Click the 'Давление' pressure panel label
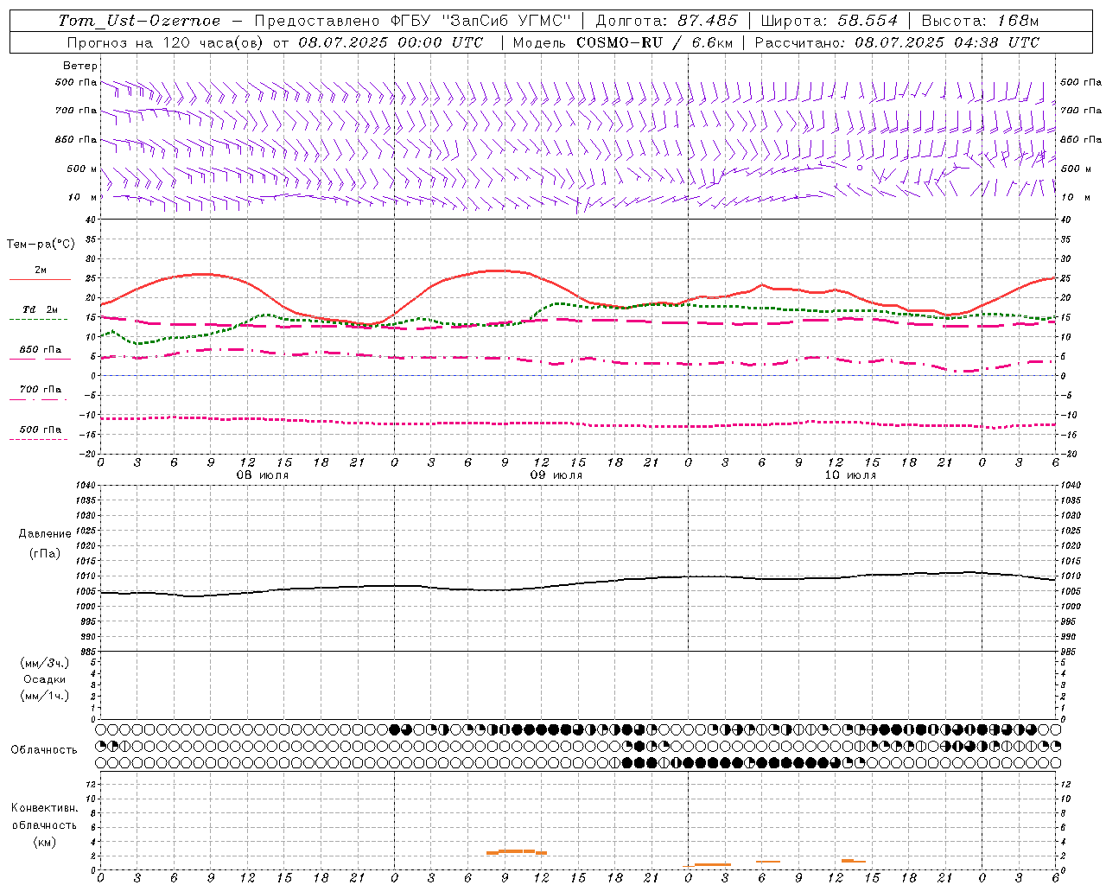1106x885 pixels. [45, 534]
